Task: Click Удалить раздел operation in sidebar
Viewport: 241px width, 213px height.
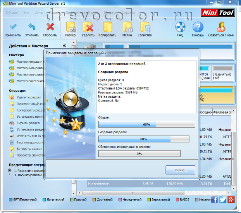Action: coord(25,97)
